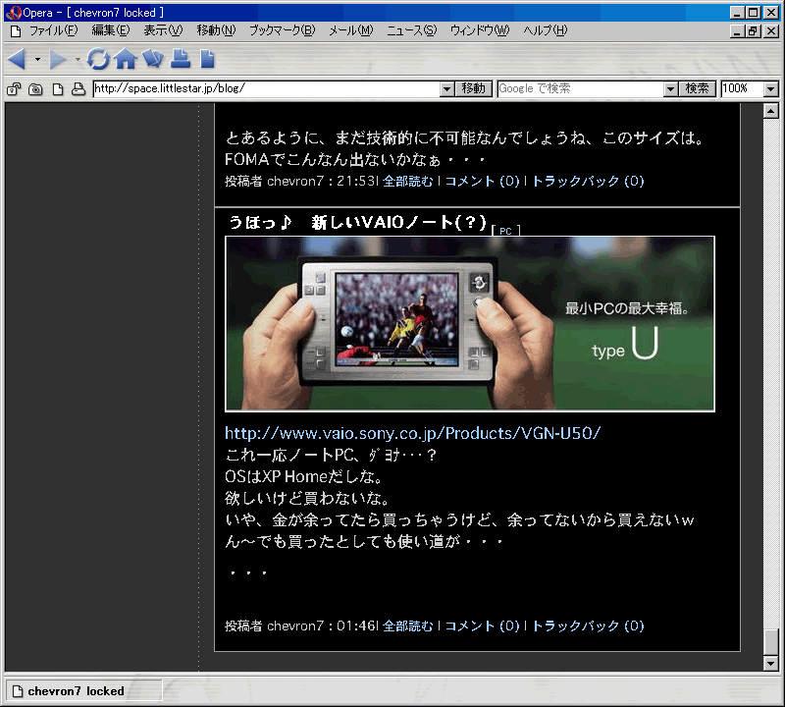Image resolution: width=785 pixels, height=707 pixels.
Task: Open the 表示(V) menu
Action: 163,30
